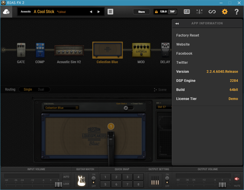Open the ToneCloud cloud icon
The width and height of the screenshot is (244, 190).
tap(6, 12)
